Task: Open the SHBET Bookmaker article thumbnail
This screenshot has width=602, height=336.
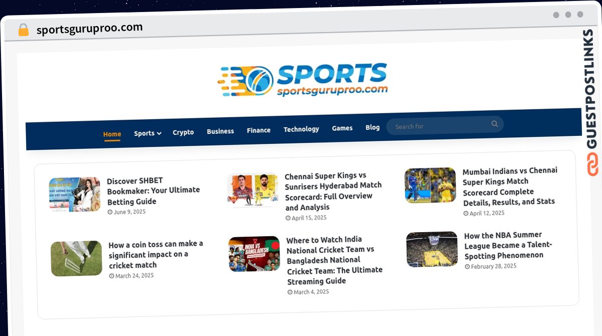Action: 75,194
